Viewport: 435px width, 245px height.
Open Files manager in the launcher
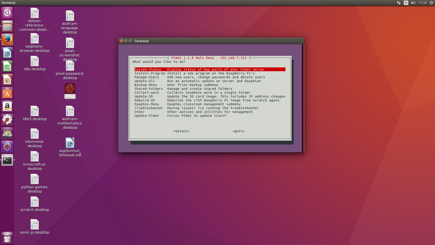(7, 26)
